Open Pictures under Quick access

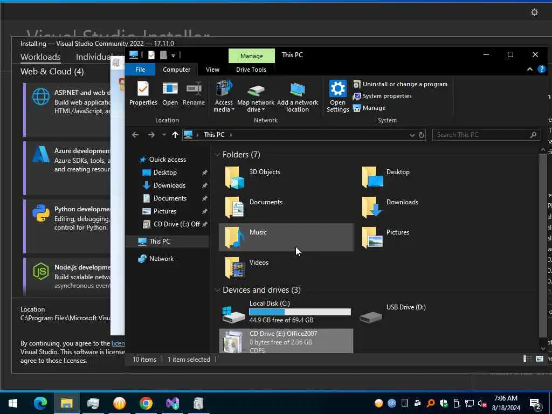pyautogui.click(x=164, y=211)
